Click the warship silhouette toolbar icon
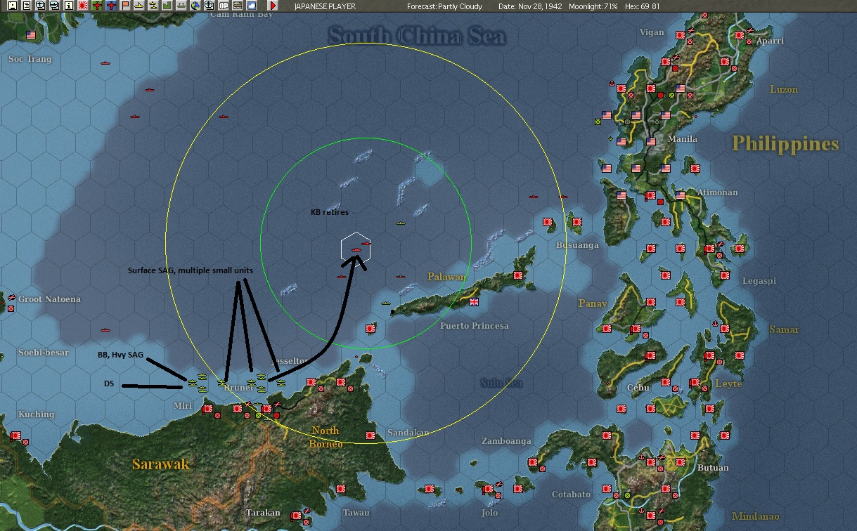This screenshot has height=531, width=857. pos(181,6)
